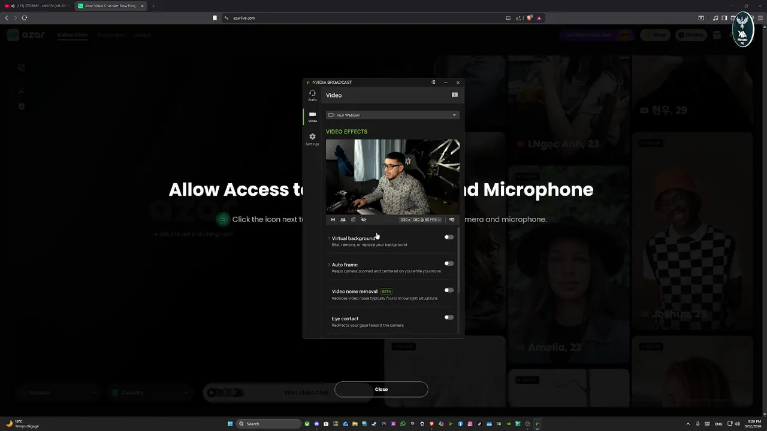Viewport: 767px width, 431px height.
Task: Open Instagram from the taskbar
Action: click(x=470, y=424)
